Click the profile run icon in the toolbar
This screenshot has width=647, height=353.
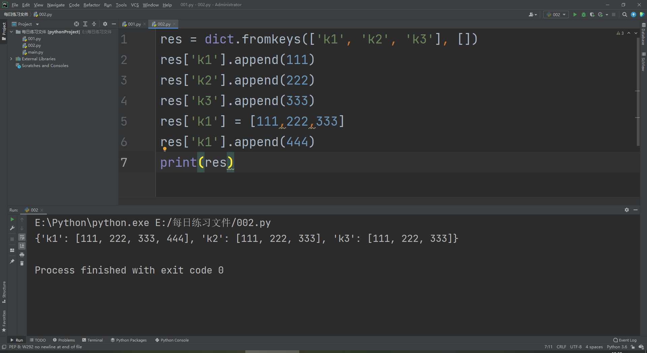600,14
